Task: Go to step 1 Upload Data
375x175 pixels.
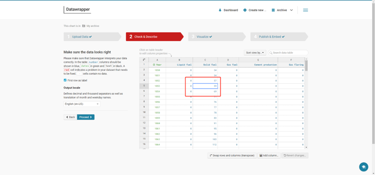Action: click(x=92, y=37)
